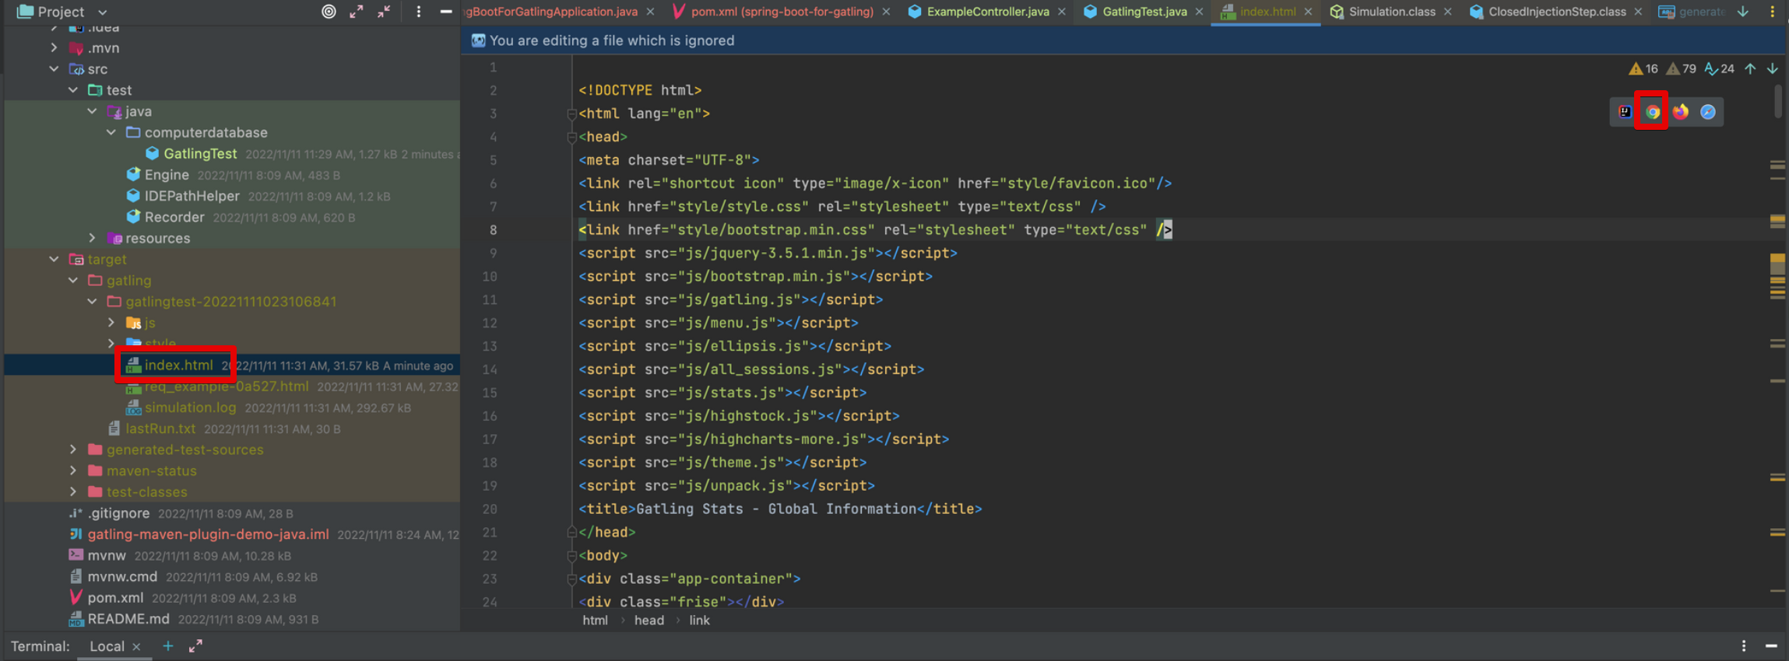Select the Local terminal tab
The image size is (1789, 661).
[x=107, y=646]
